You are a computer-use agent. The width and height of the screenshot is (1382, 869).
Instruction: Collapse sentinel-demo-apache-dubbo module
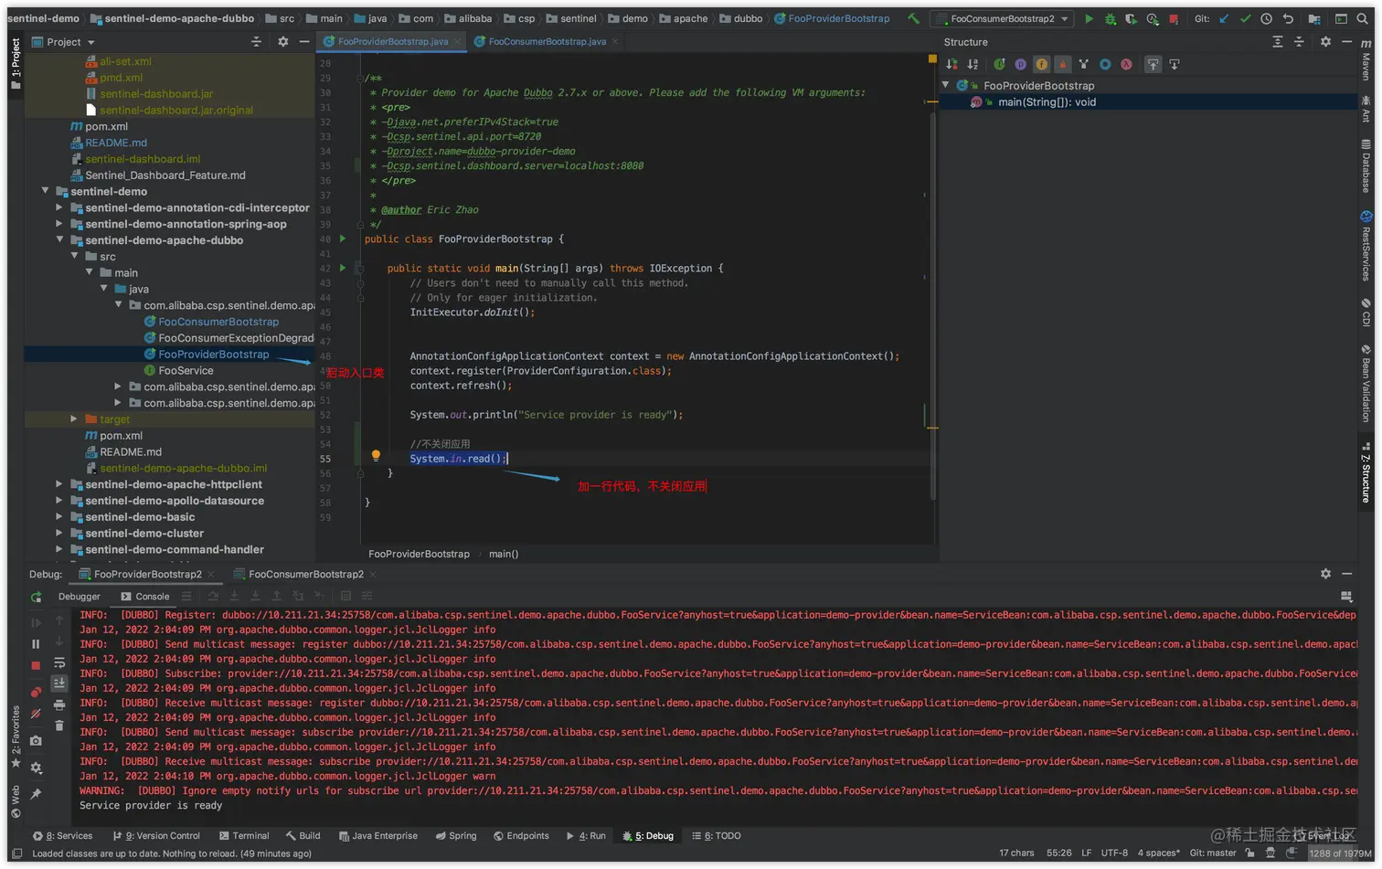59,240
